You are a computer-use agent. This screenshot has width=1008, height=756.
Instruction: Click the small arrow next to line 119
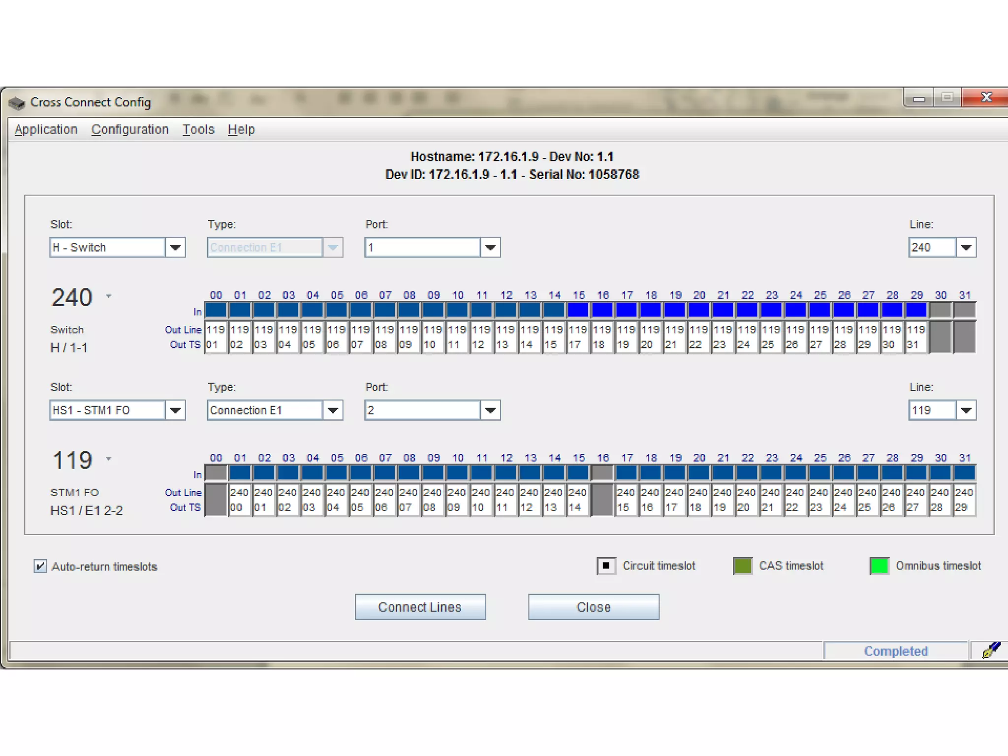click(x=109, y=459)
